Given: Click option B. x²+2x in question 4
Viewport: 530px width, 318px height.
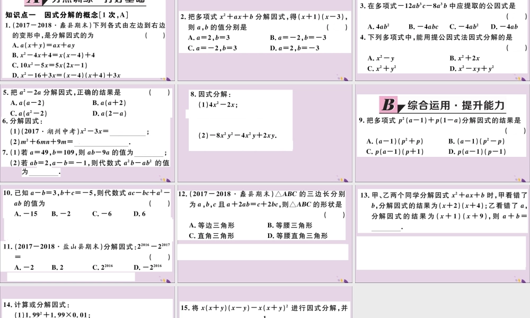Looking at the screenshot, I should pyautogui.click(x=464, y=58).
